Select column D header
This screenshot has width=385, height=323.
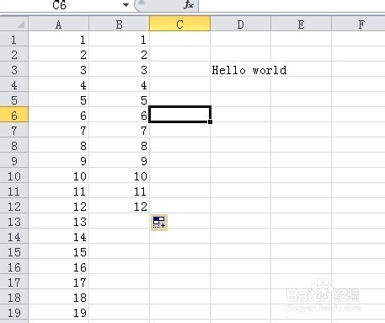[240, 24]
